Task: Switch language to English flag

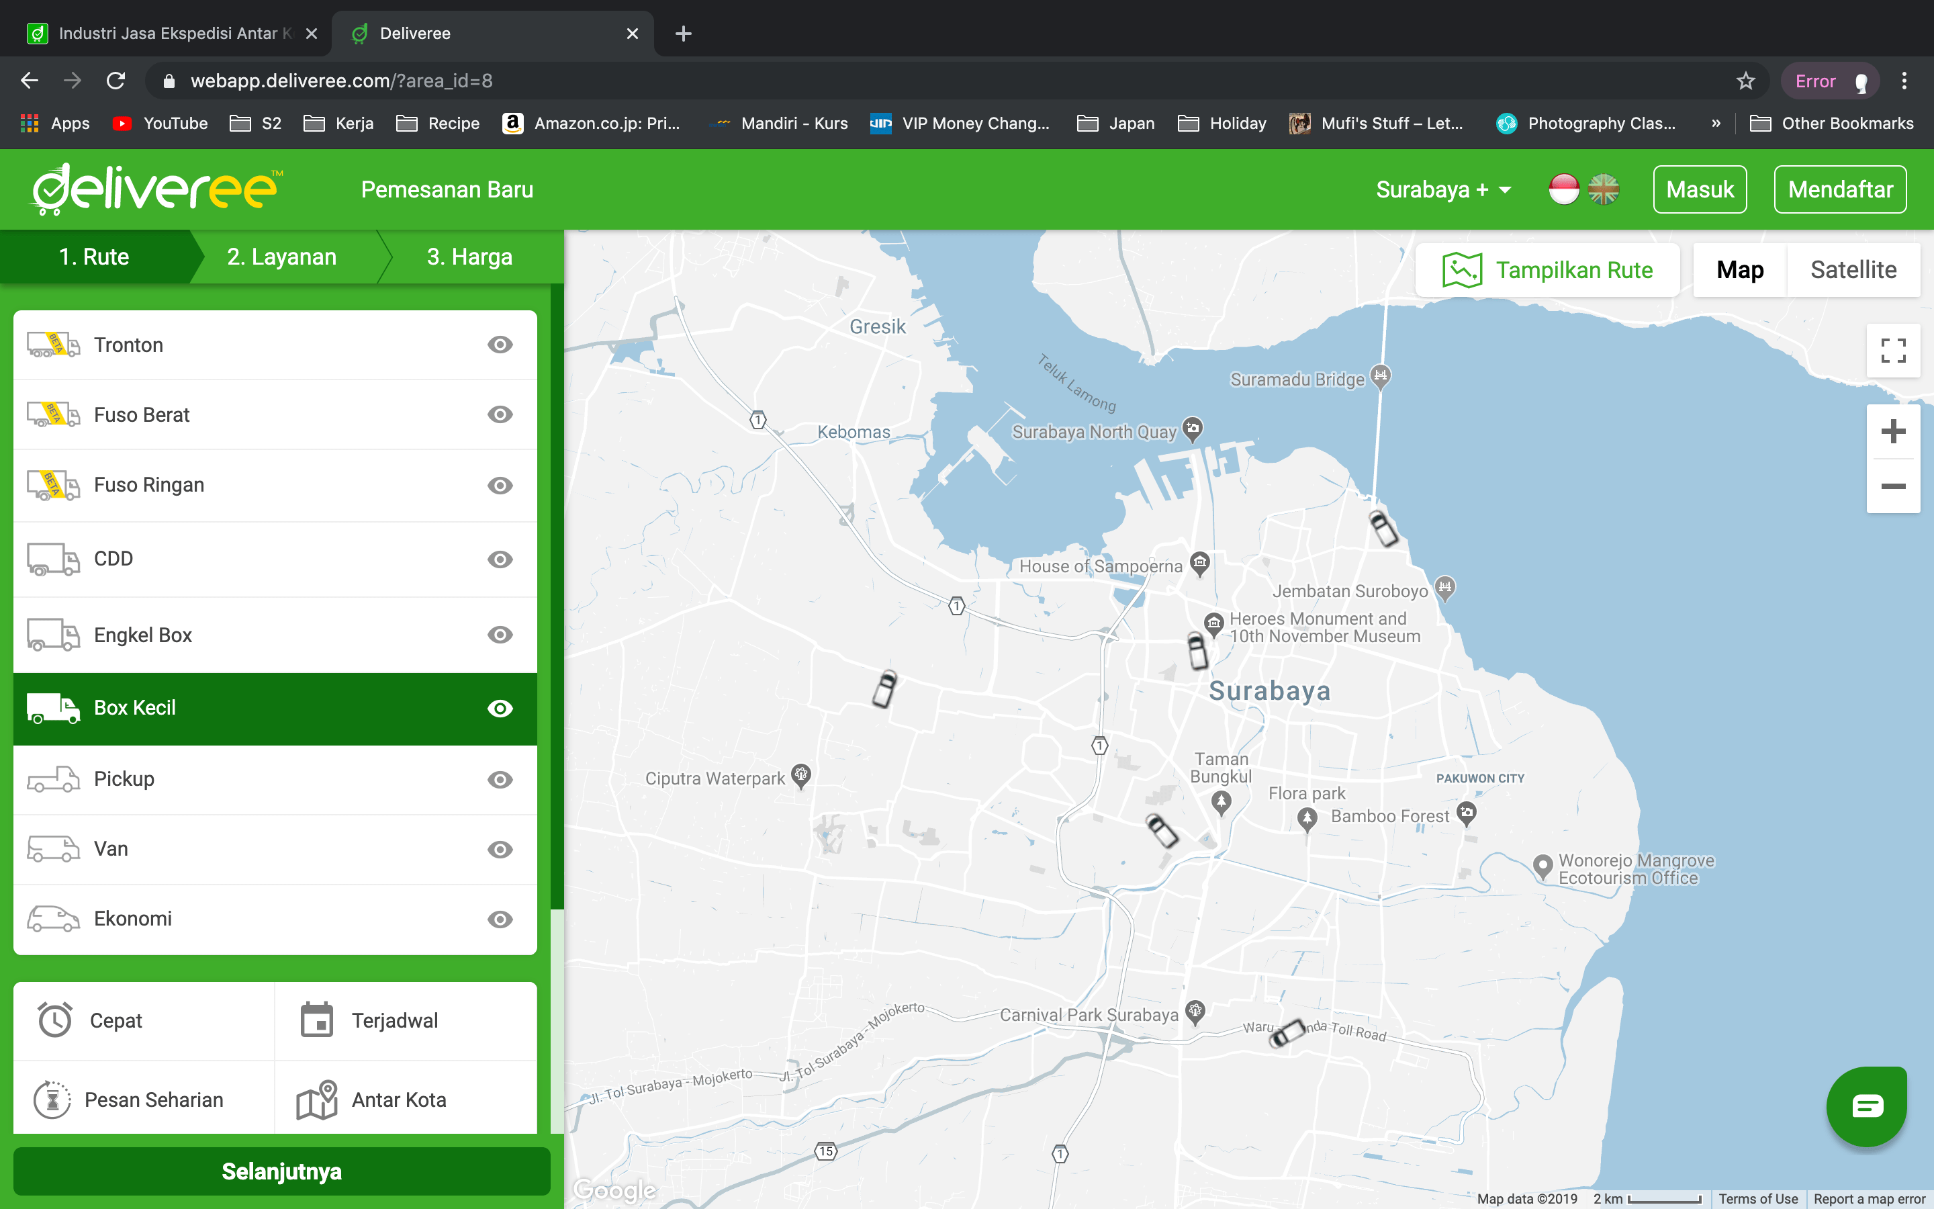Action: [1606, 189]
